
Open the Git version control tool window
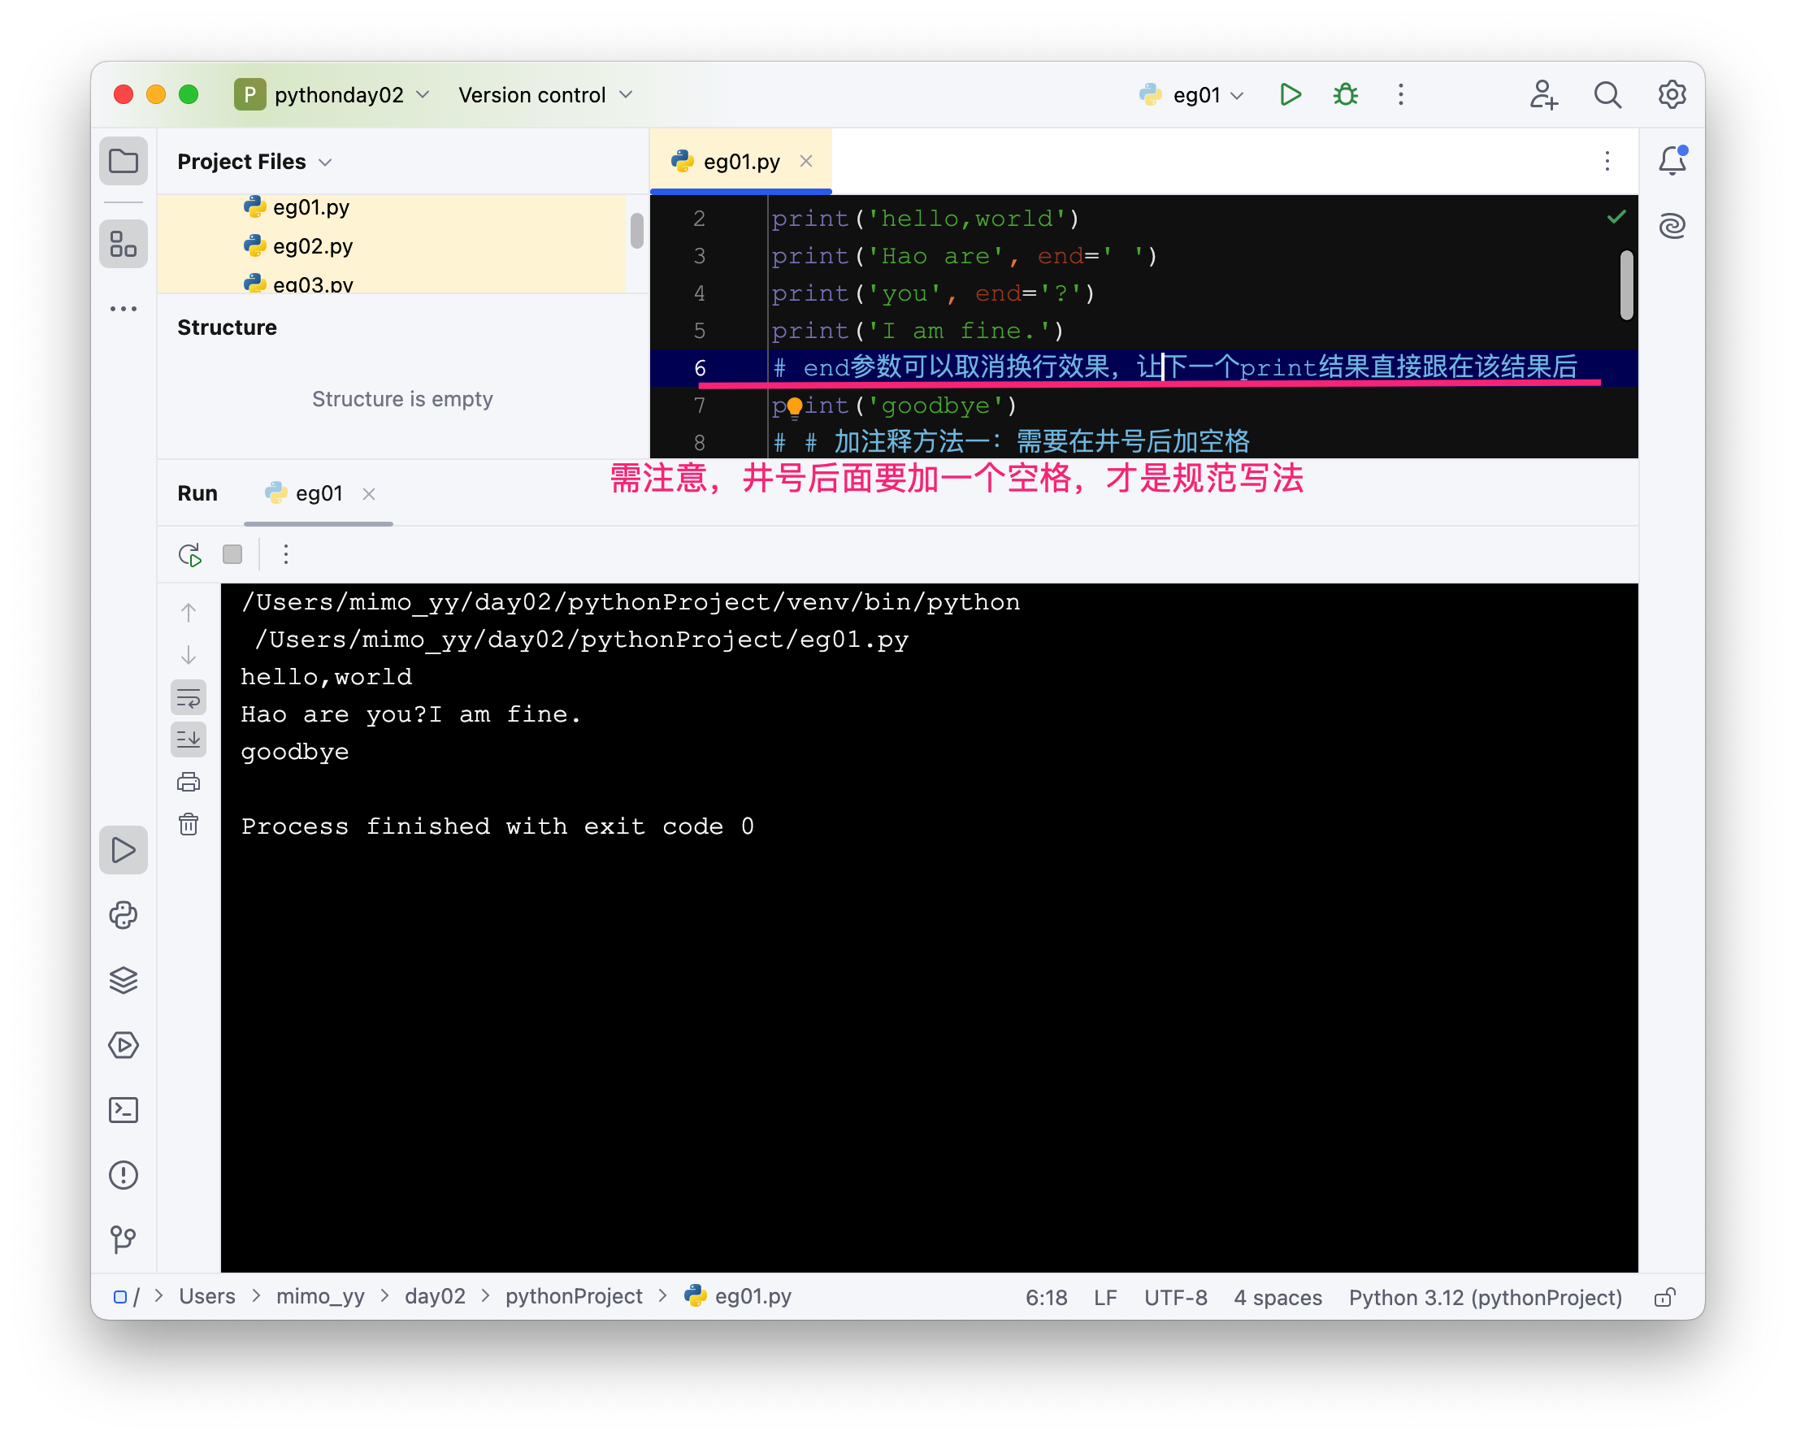coord(124,1240)
